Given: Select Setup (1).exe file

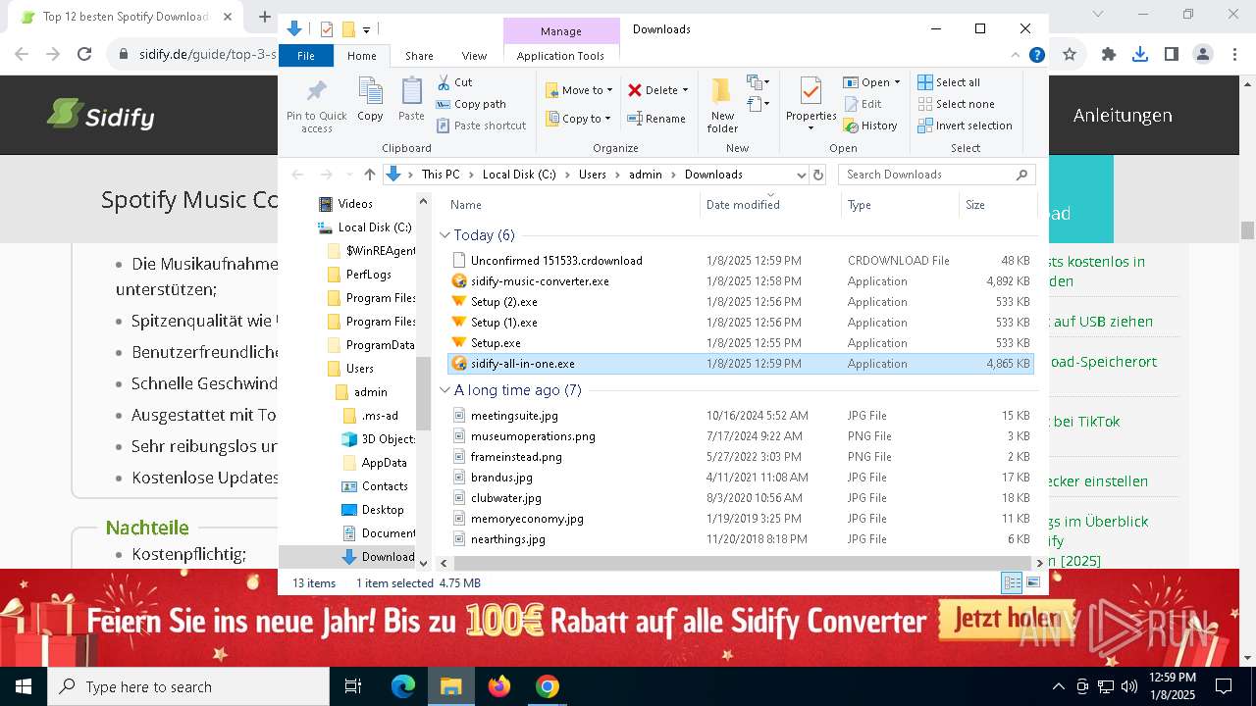Looking at the screenshot, I should 741,323.
